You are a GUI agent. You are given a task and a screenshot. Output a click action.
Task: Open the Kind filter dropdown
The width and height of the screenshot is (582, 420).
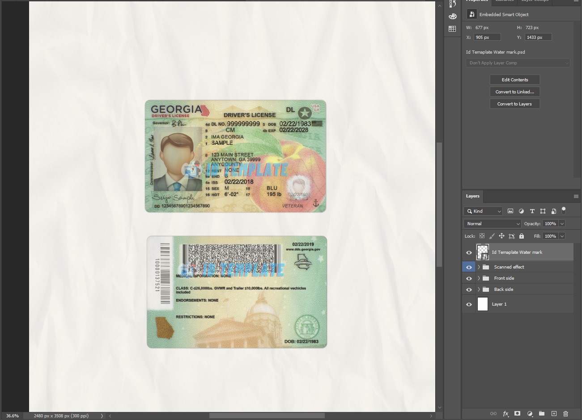coord(483,211)
